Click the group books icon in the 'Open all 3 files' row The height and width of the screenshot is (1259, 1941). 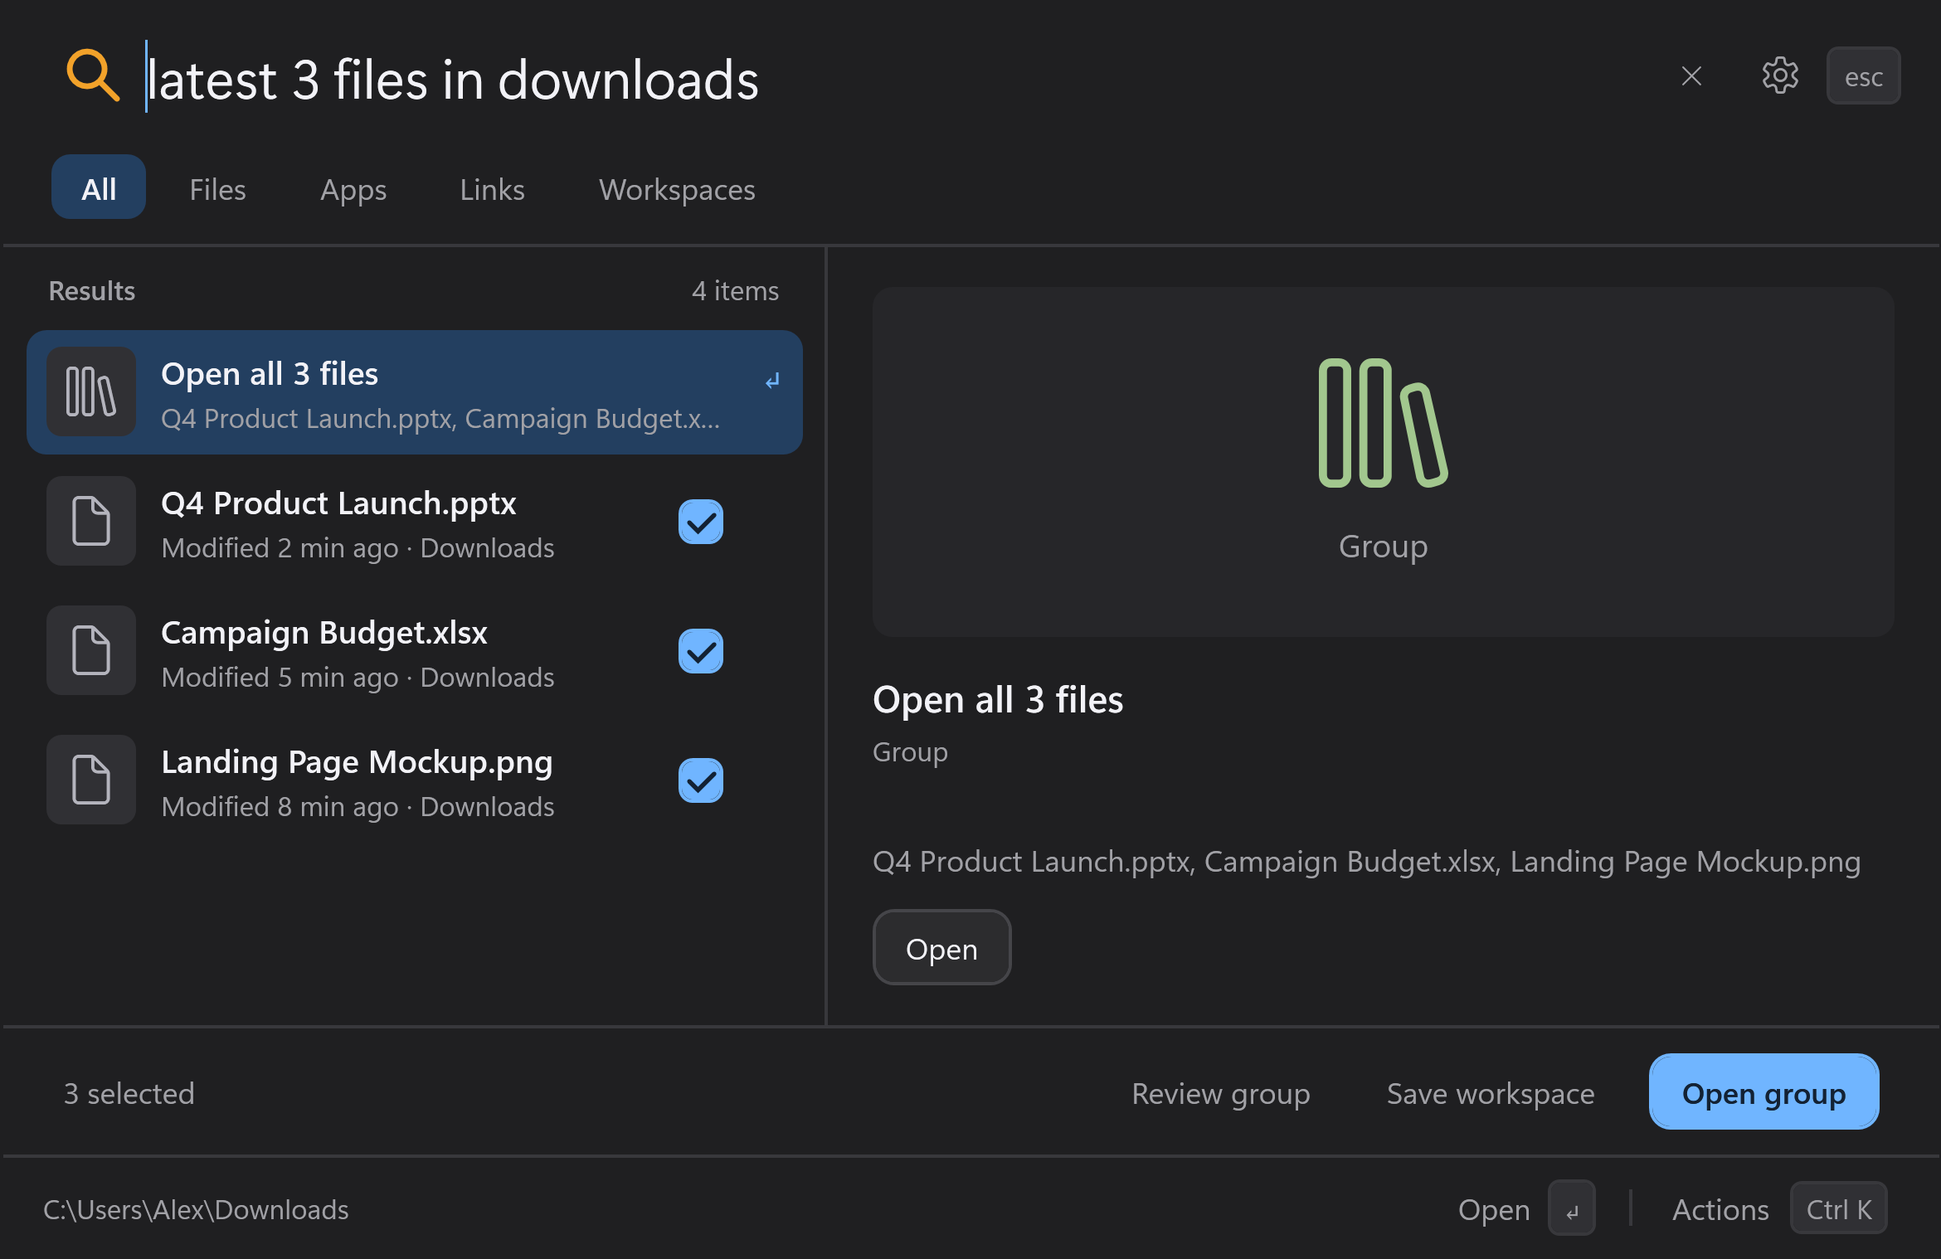[x=91, y=391]
